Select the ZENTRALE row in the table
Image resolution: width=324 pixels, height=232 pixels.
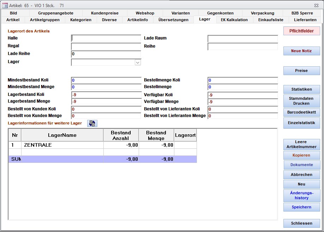[x=62, y=145]
